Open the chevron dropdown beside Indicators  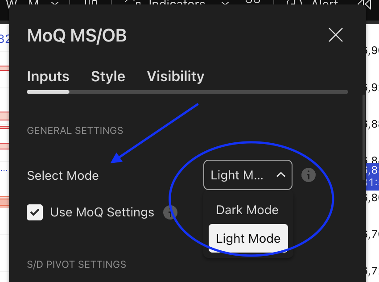225,4
